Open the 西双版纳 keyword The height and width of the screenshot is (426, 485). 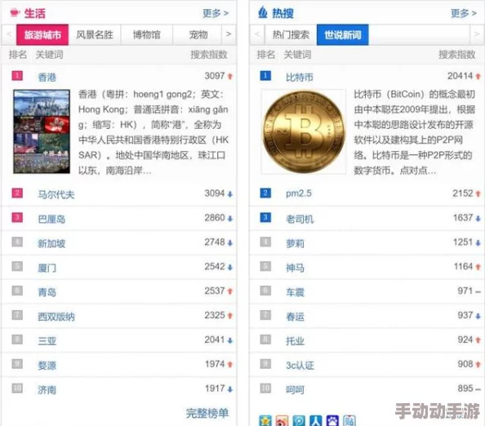[56, 317]
